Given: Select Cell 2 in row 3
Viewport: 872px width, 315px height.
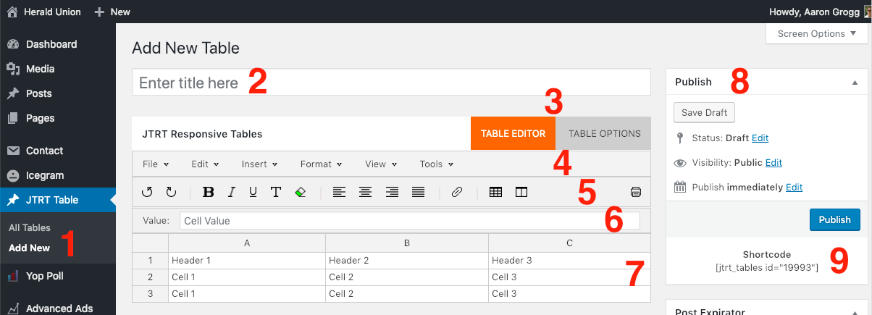Looking at the screenshot, I should pyautogui.click(x=407, y=293).
